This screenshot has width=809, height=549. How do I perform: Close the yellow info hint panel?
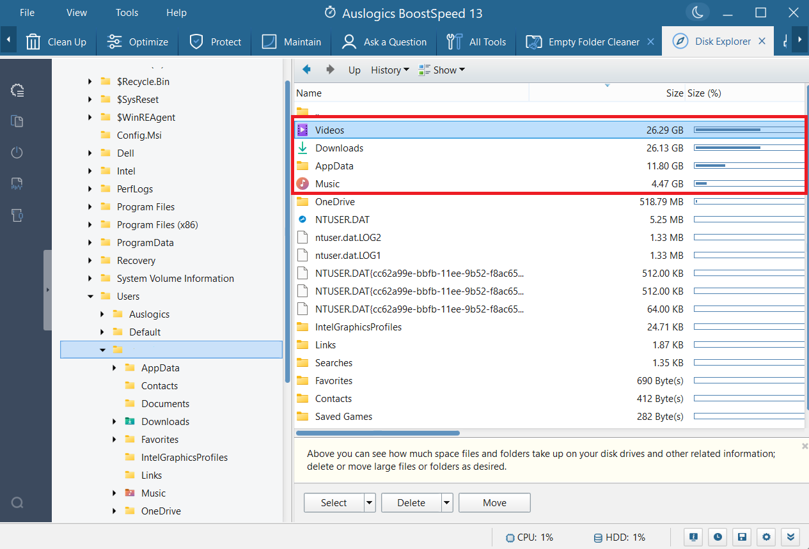click(x=805, y=445)
